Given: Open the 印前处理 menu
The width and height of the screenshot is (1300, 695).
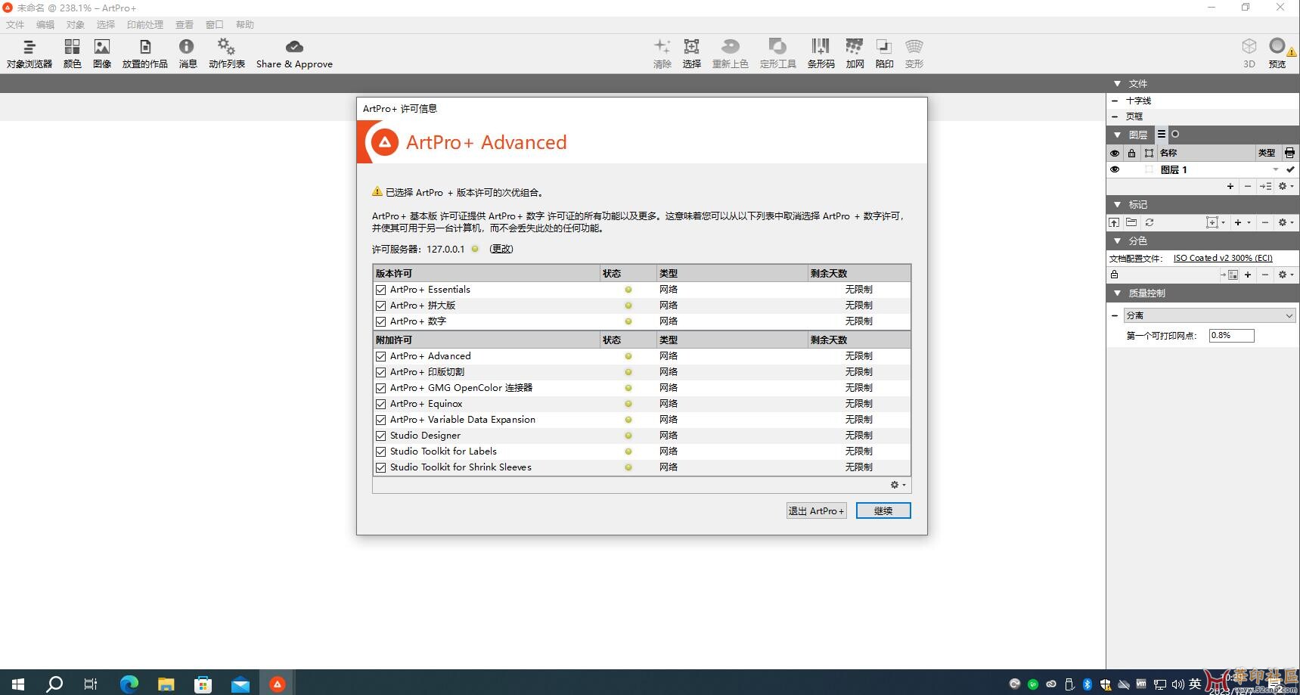Looking at the screenshot, I should pyautogui.click(x=144, y=25).
